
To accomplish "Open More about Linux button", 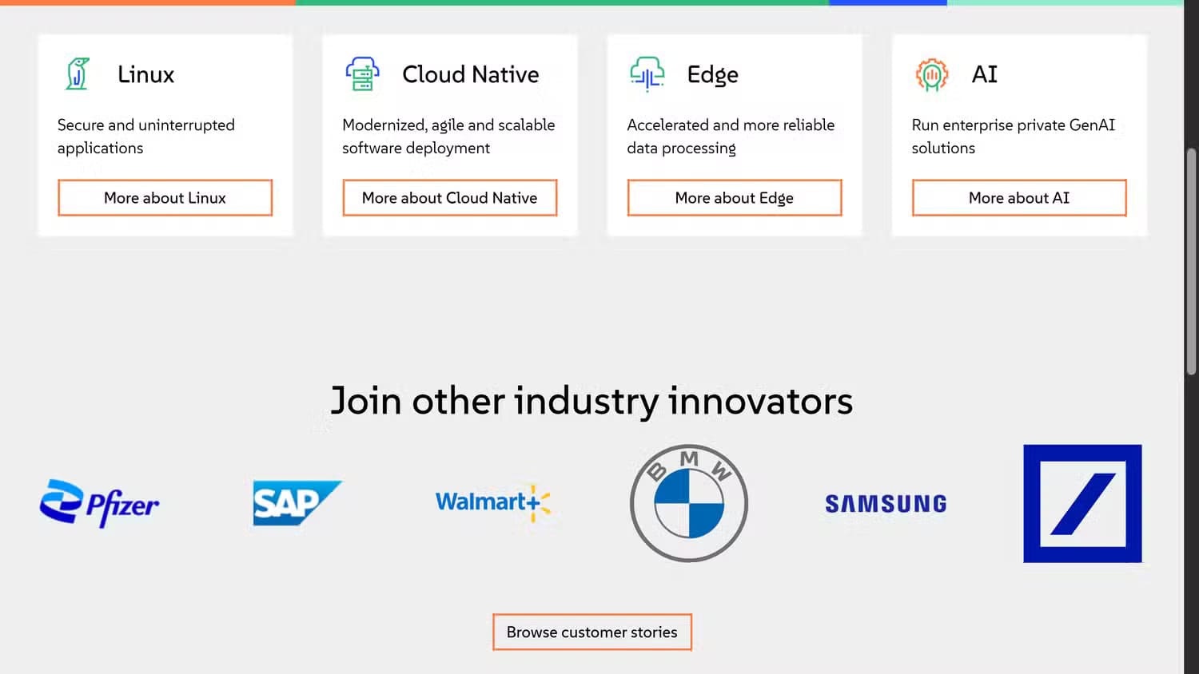I will tap(165, 198).
